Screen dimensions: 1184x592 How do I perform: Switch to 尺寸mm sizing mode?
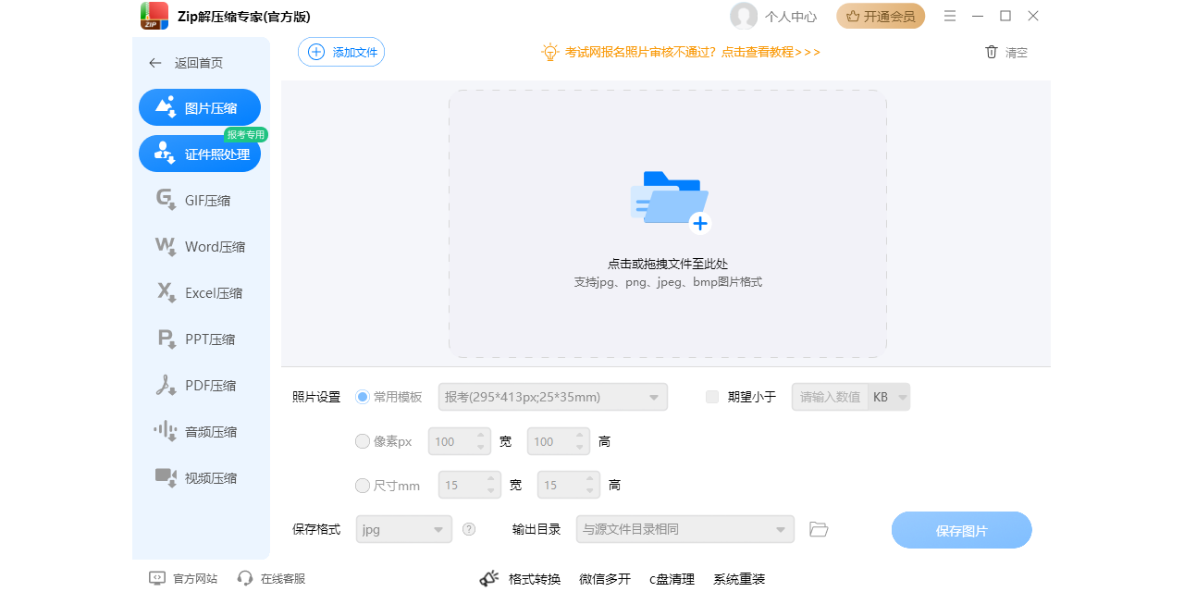[363, 485]
